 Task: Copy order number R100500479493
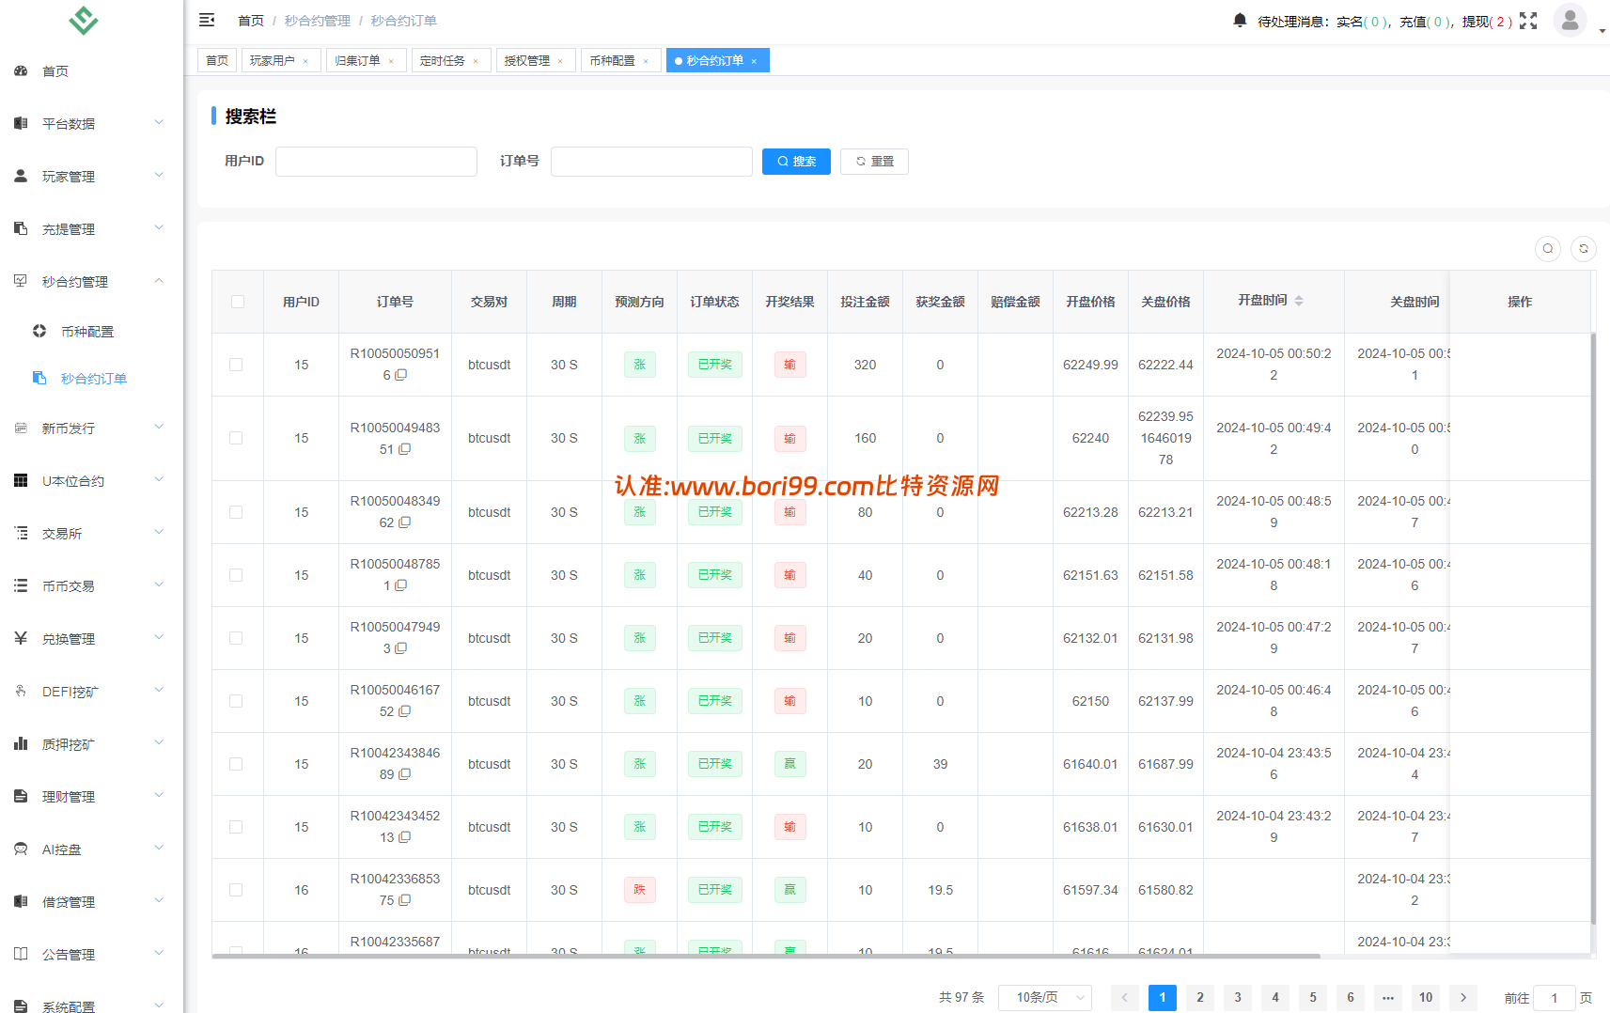point(401,648)
